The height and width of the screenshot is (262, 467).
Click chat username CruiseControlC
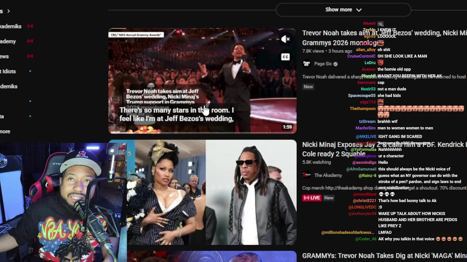(361, 56)
